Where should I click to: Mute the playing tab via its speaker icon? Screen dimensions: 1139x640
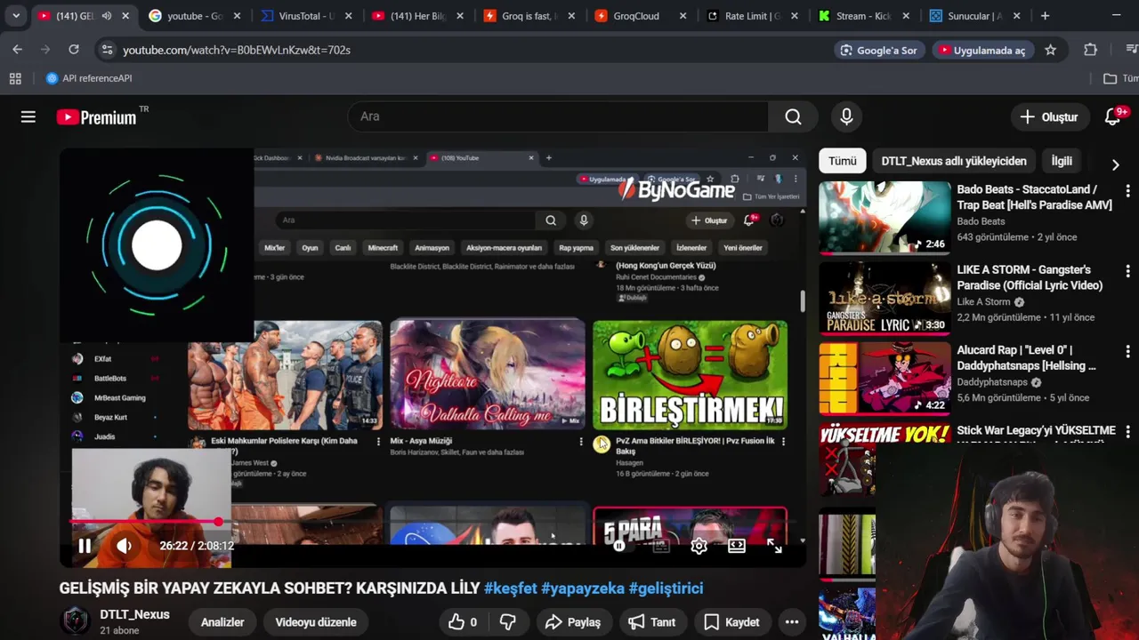coord(107,16)
